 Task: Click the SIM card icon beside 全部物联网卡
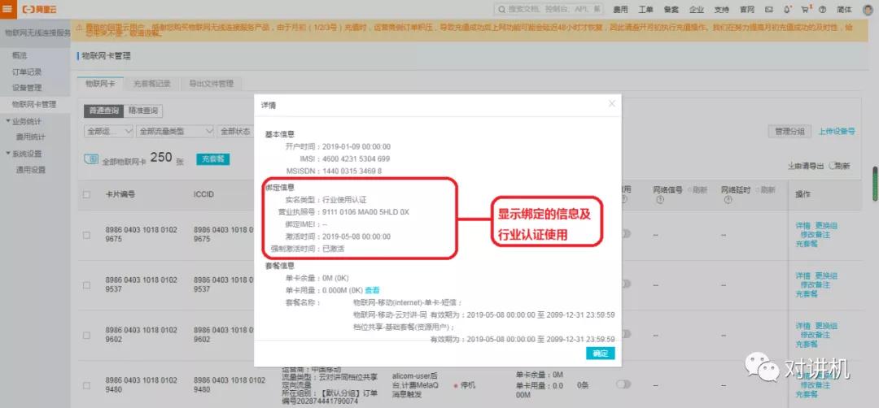pos(90,159)
